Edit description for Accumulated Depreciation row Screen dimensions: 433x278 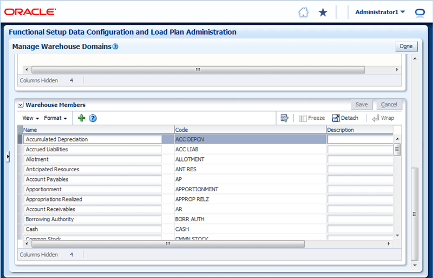tap(360, 139)
